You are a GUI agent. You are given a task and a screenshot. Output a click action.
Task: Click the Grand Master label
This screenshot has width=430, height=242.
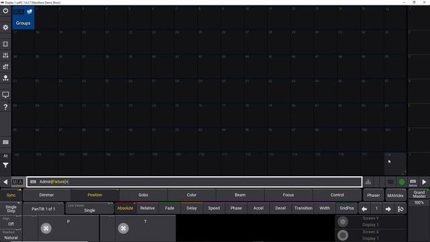419,194
